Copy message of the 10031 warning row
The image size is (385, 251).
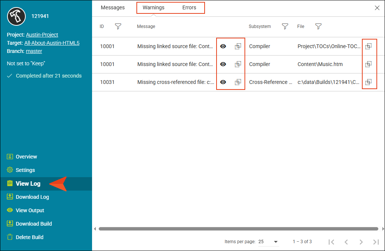(x=238, y=82)
